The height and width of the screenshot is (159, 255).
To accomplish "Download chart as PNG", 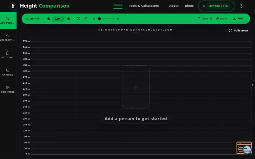I will [238, 19].
